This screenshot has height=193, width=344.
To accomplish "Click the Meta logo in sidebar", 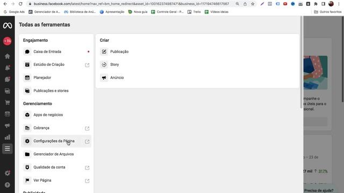I will click(7, 26).
